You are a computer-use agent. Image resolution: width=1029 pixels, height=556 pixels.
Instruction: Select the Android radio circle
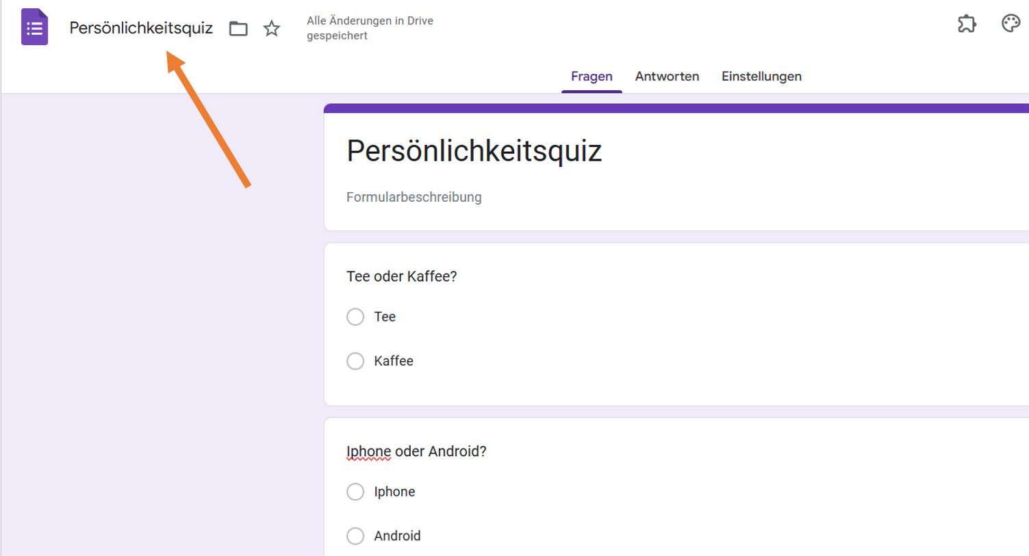(355, 536)
